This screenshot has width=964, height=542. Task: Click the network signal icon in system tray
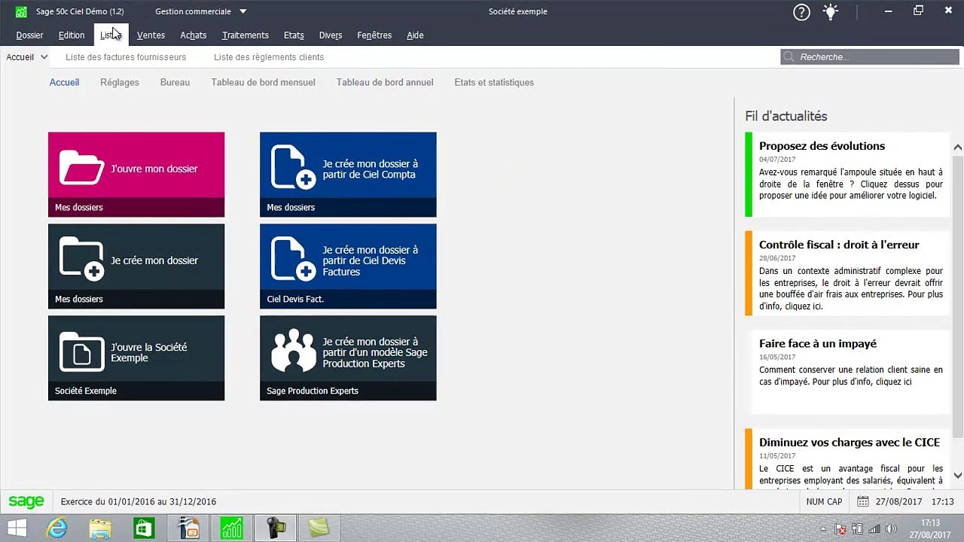pyautogui.click(x=873, y=529)
